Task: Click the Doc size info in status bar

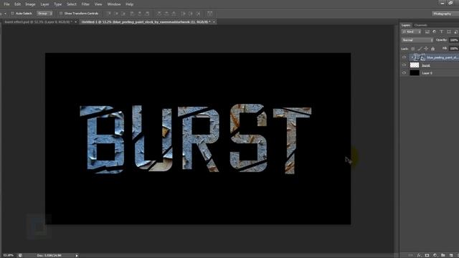Action: [49, 255]
